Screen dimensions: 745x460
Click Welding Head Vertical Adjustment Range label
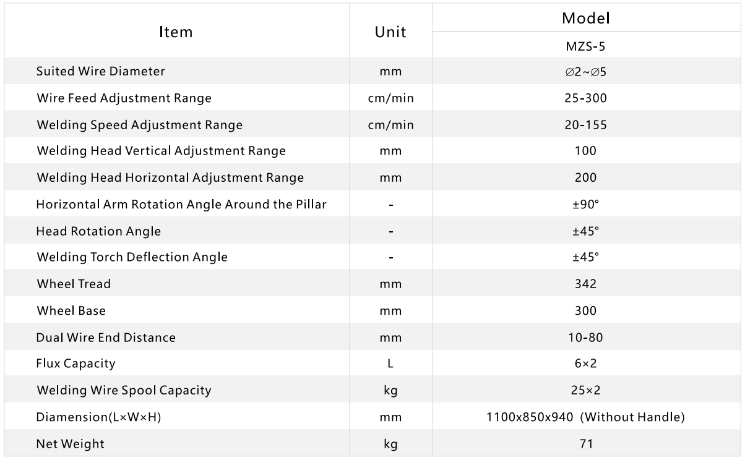pyautogui.click(x=161, y=151)
